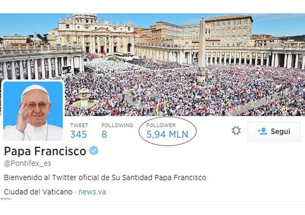305x215 pixels.
Task: Click the TWEET label
Action: coord(79,125)
